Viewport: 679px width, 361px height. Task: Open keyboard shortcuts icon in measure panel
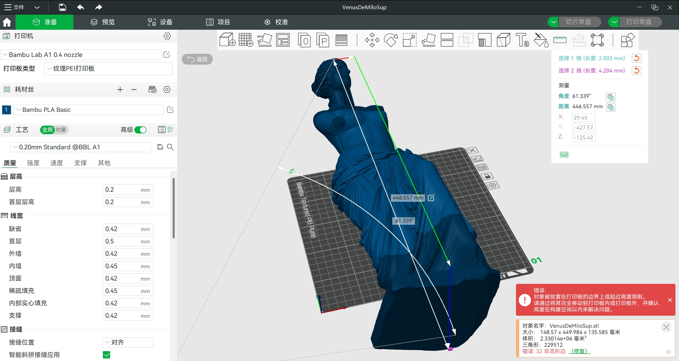pos(564,155)
